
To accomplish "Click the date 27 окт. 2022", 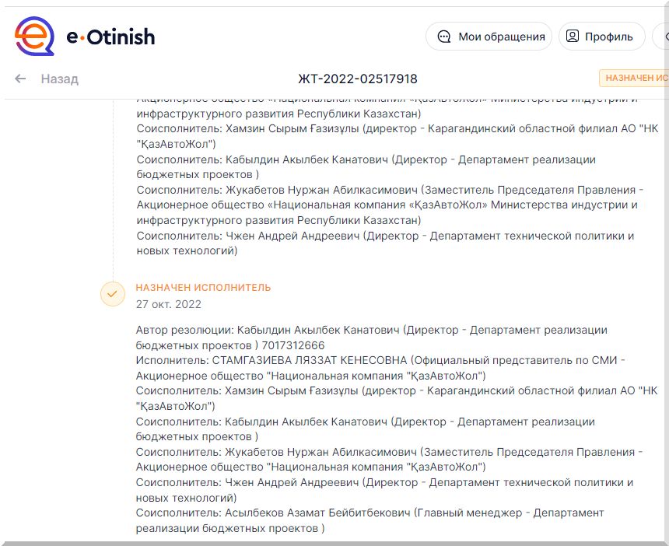I will tap(169, 304).
